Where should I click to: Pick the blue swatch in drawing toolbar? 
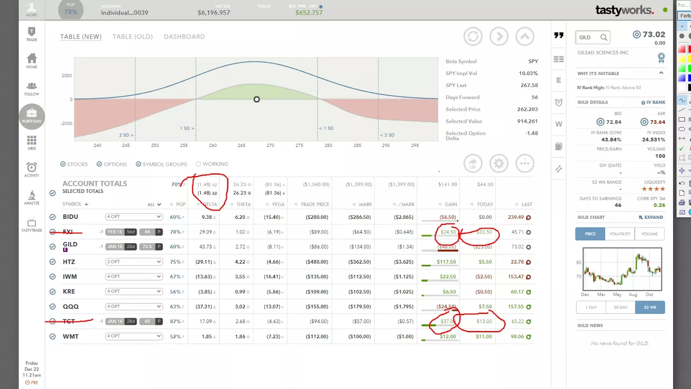(683, 78)
